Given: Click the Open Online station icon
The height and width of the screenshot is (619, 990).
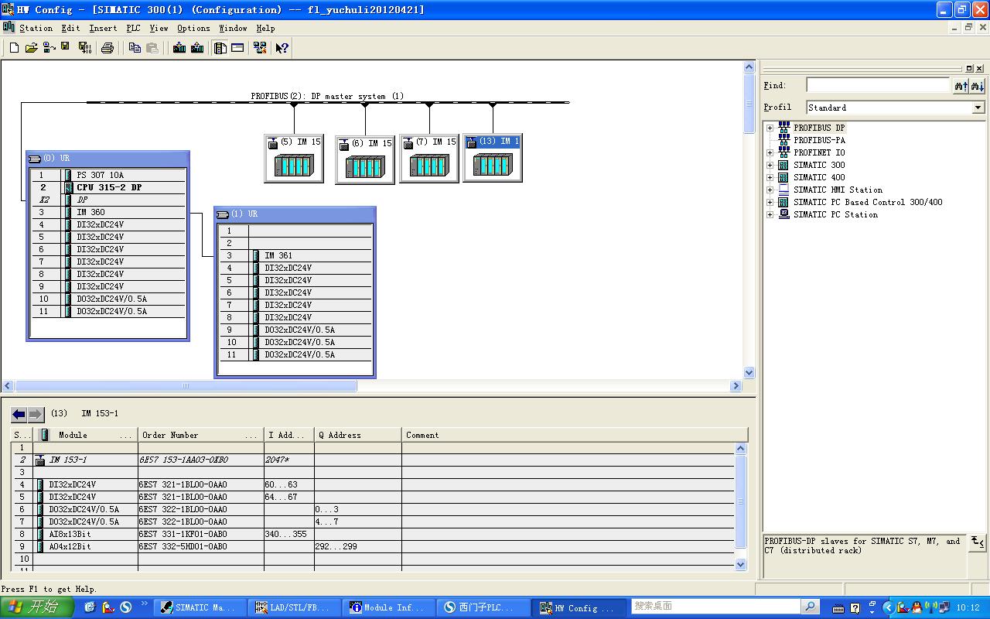Looking at the screenshot, I should click(49, 48).
